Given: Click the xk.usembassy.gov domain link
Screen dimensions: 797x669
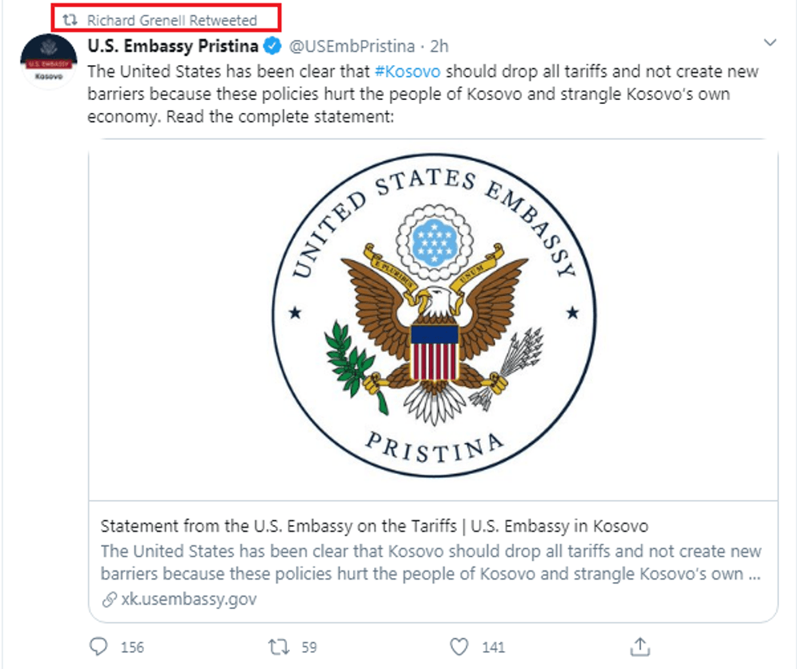Looking at the screenshot, I should click(189, 599).
